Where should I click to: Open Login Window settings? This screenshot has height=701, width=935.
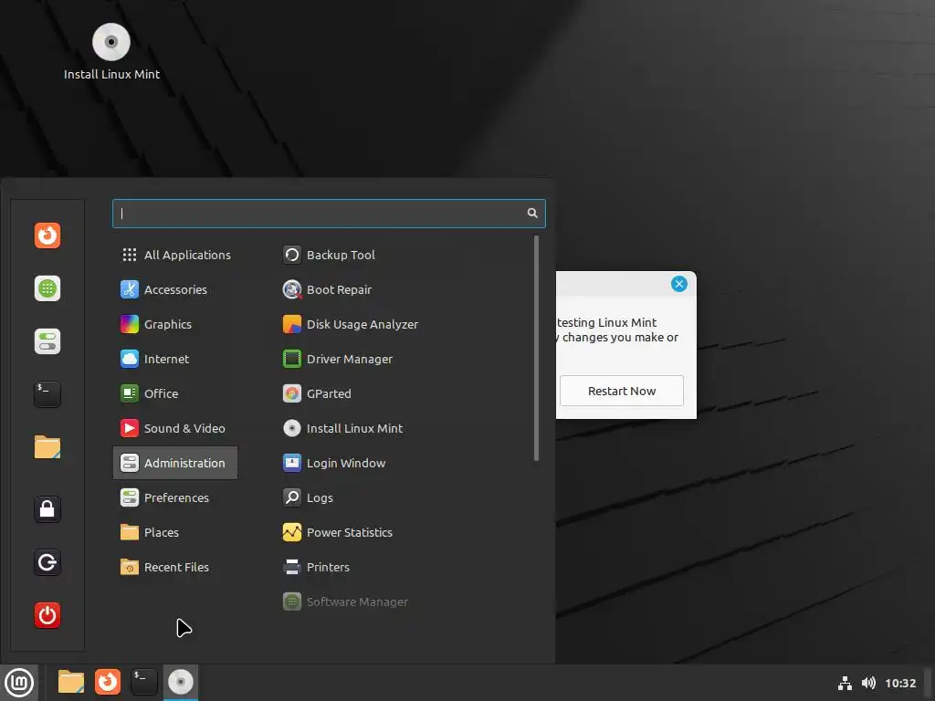pos(334,463)
